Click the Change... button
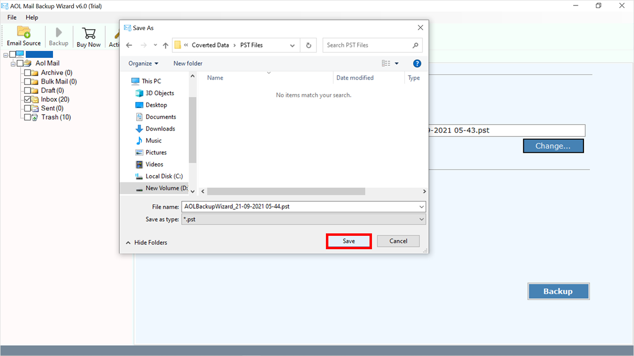Viewport: 634px width, 356px height. coord(553,146)
